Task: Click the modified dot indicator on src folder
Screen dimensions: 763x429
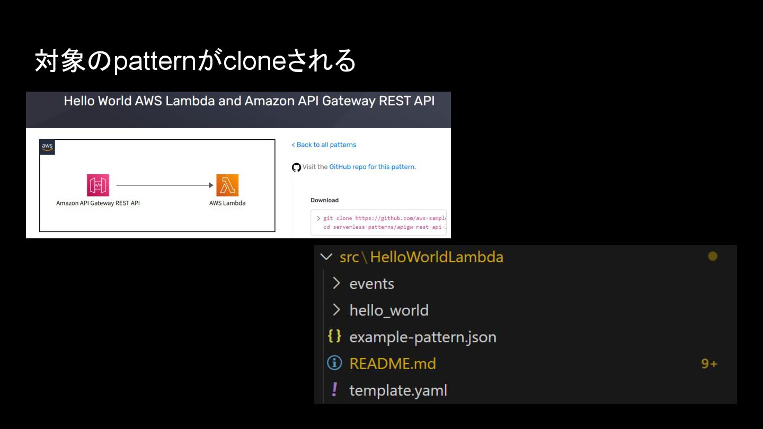Action: (x=713, y=256)
